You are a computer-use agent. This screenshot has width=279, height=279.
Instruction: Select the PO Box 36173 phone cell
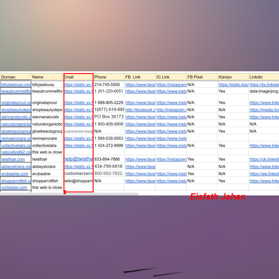109,117
